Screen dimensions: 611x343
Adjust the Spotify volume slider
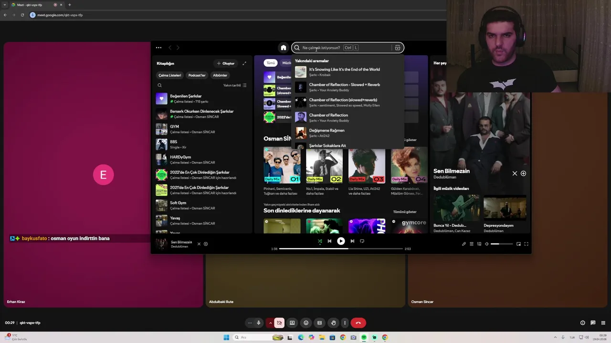501,244
